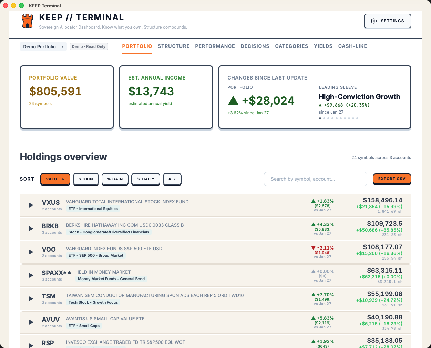
Task: Click the Stock - Conglomerate/Diversified Financials tag
Action: coord(109,232)
